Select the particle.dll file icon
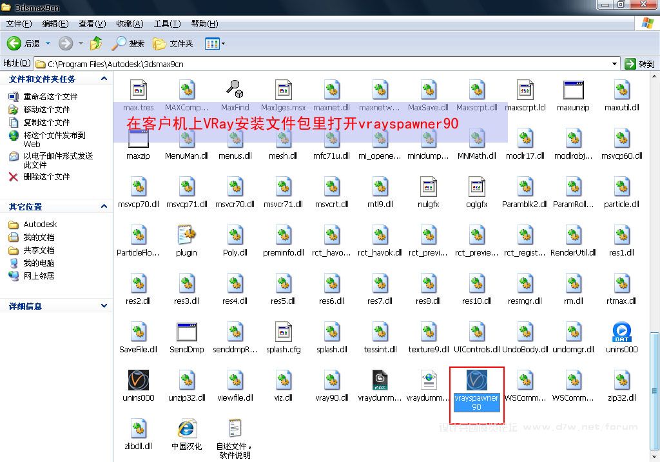Viewport: 660px width, 462px height. pos(622,186)
